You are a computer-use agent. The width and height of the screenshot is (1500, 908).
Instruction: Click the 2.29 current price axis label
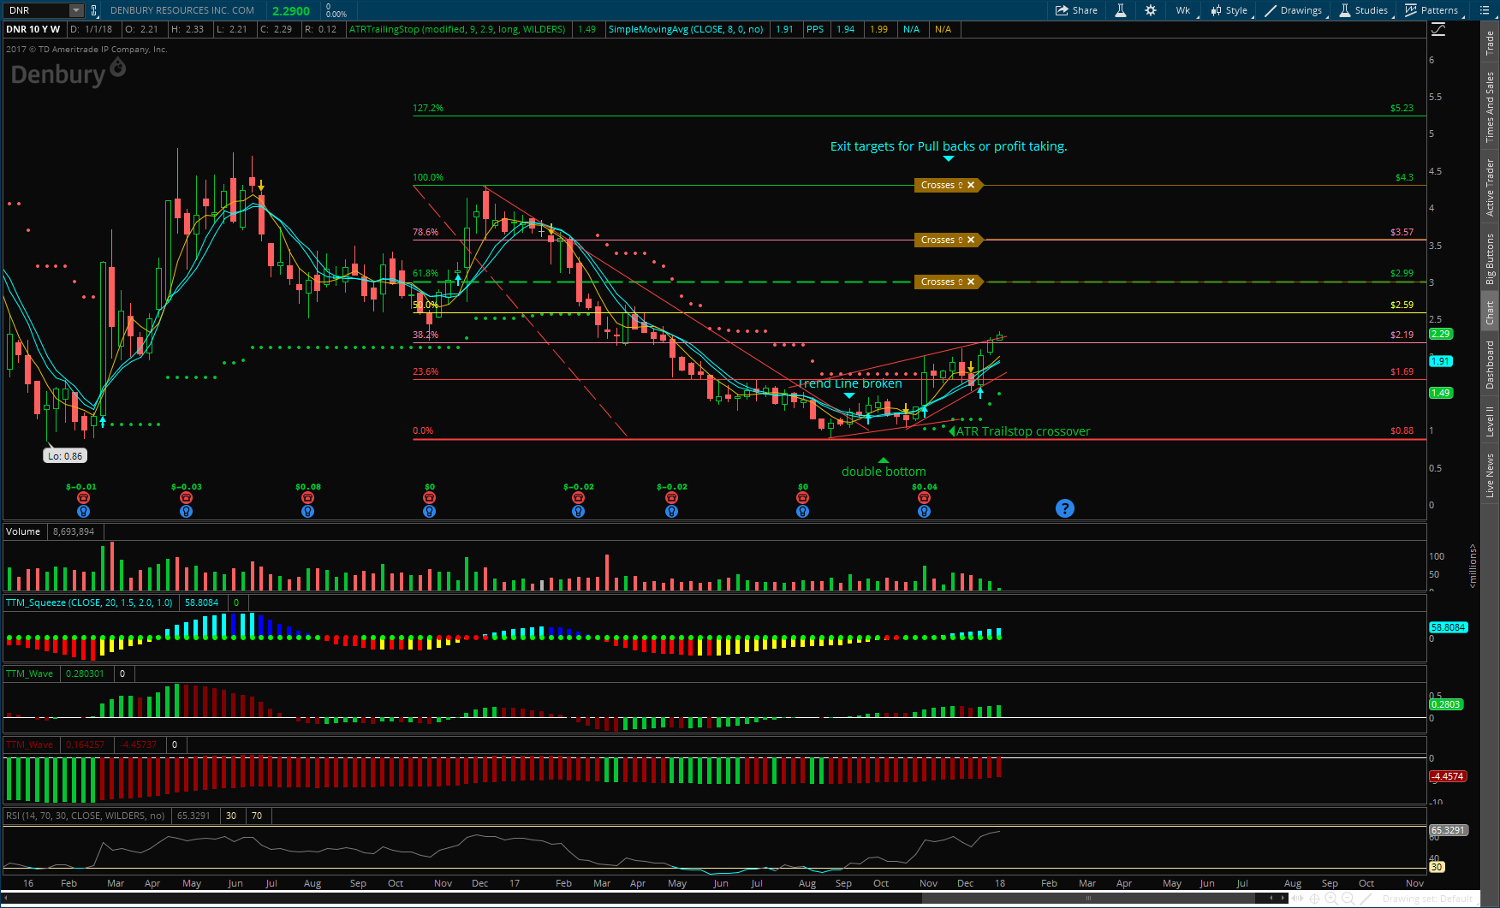tap(1441, 334)
